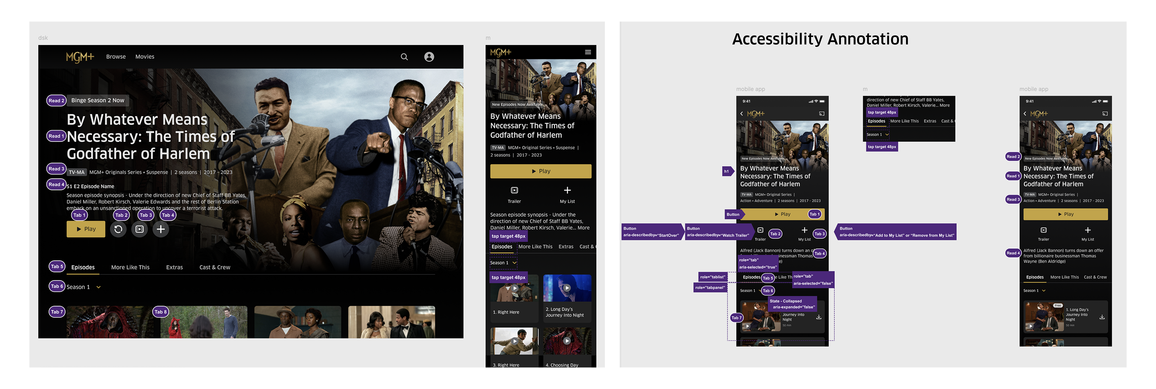
Task: Select Cast & Crew in Read-badge app frame
Action: pos(1095,277)
